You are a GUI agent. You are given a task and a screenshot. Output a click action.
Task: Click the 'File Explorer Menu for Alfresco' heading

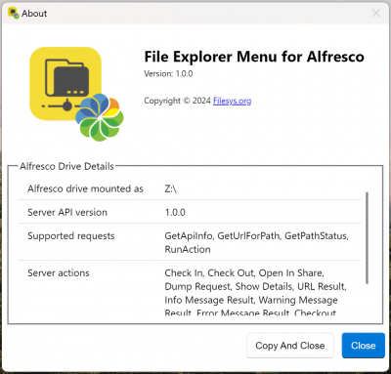pyautogui.click(x=254, y=57)
